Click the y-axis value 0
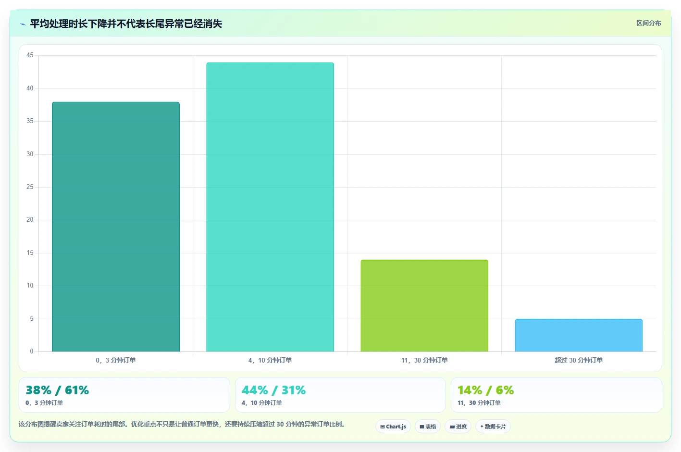 (x=32, y=352)
